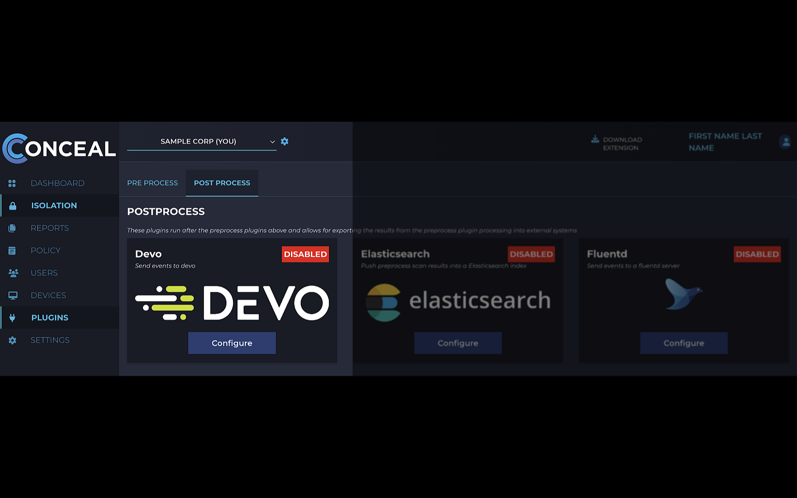Click the Fluentd Disabled status badge

(x=757, y=255)
